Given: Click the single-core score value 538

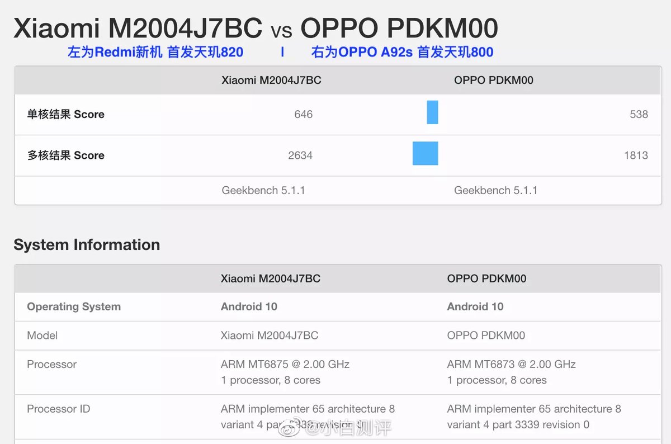Looking at the screenshot, I should click(639, 115).
